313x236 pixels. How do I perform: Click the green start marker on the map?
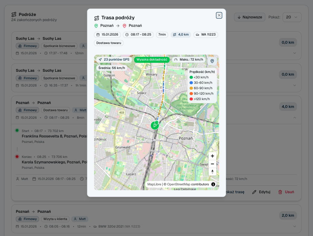coord(155,125)
